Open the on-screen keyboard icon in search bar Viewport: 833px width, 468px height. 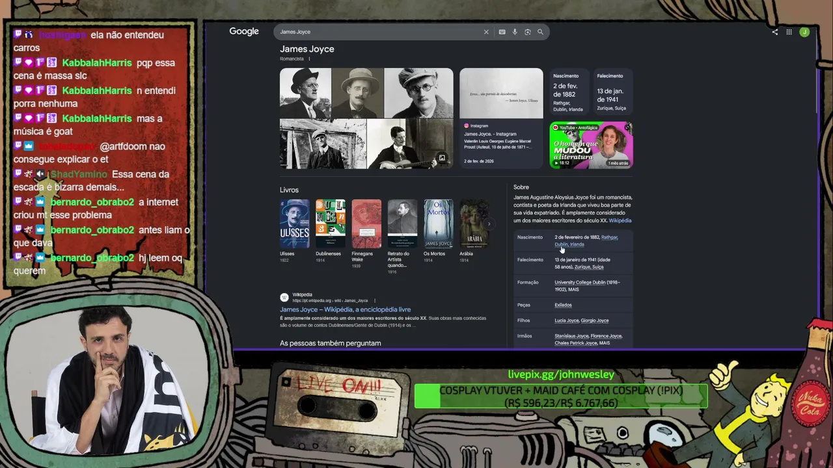502,32
